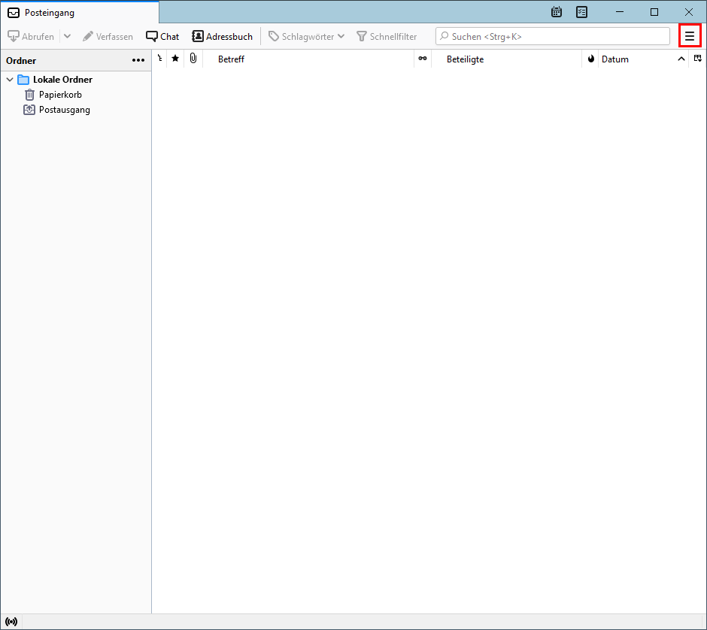Select the Papierkorb folder
This screenshot has width=707, height=630.
[x=60, y=95]
